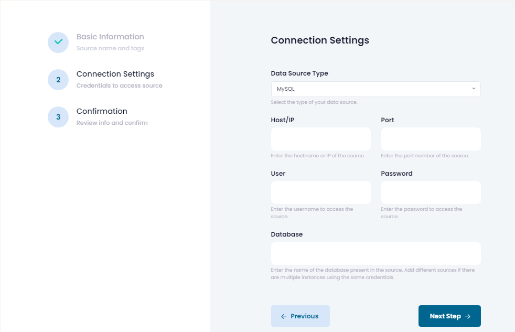Click the left arrow icon in Previous button
This screenshot has width=515, height=332.
(284, 316)
